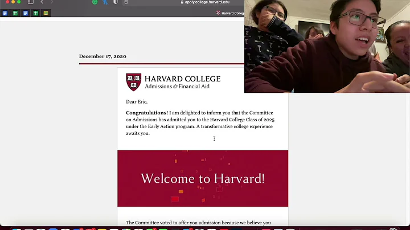Select the Harvard College browser tab
Viewport: 410px width, 230px height.
tap(230, 13)
